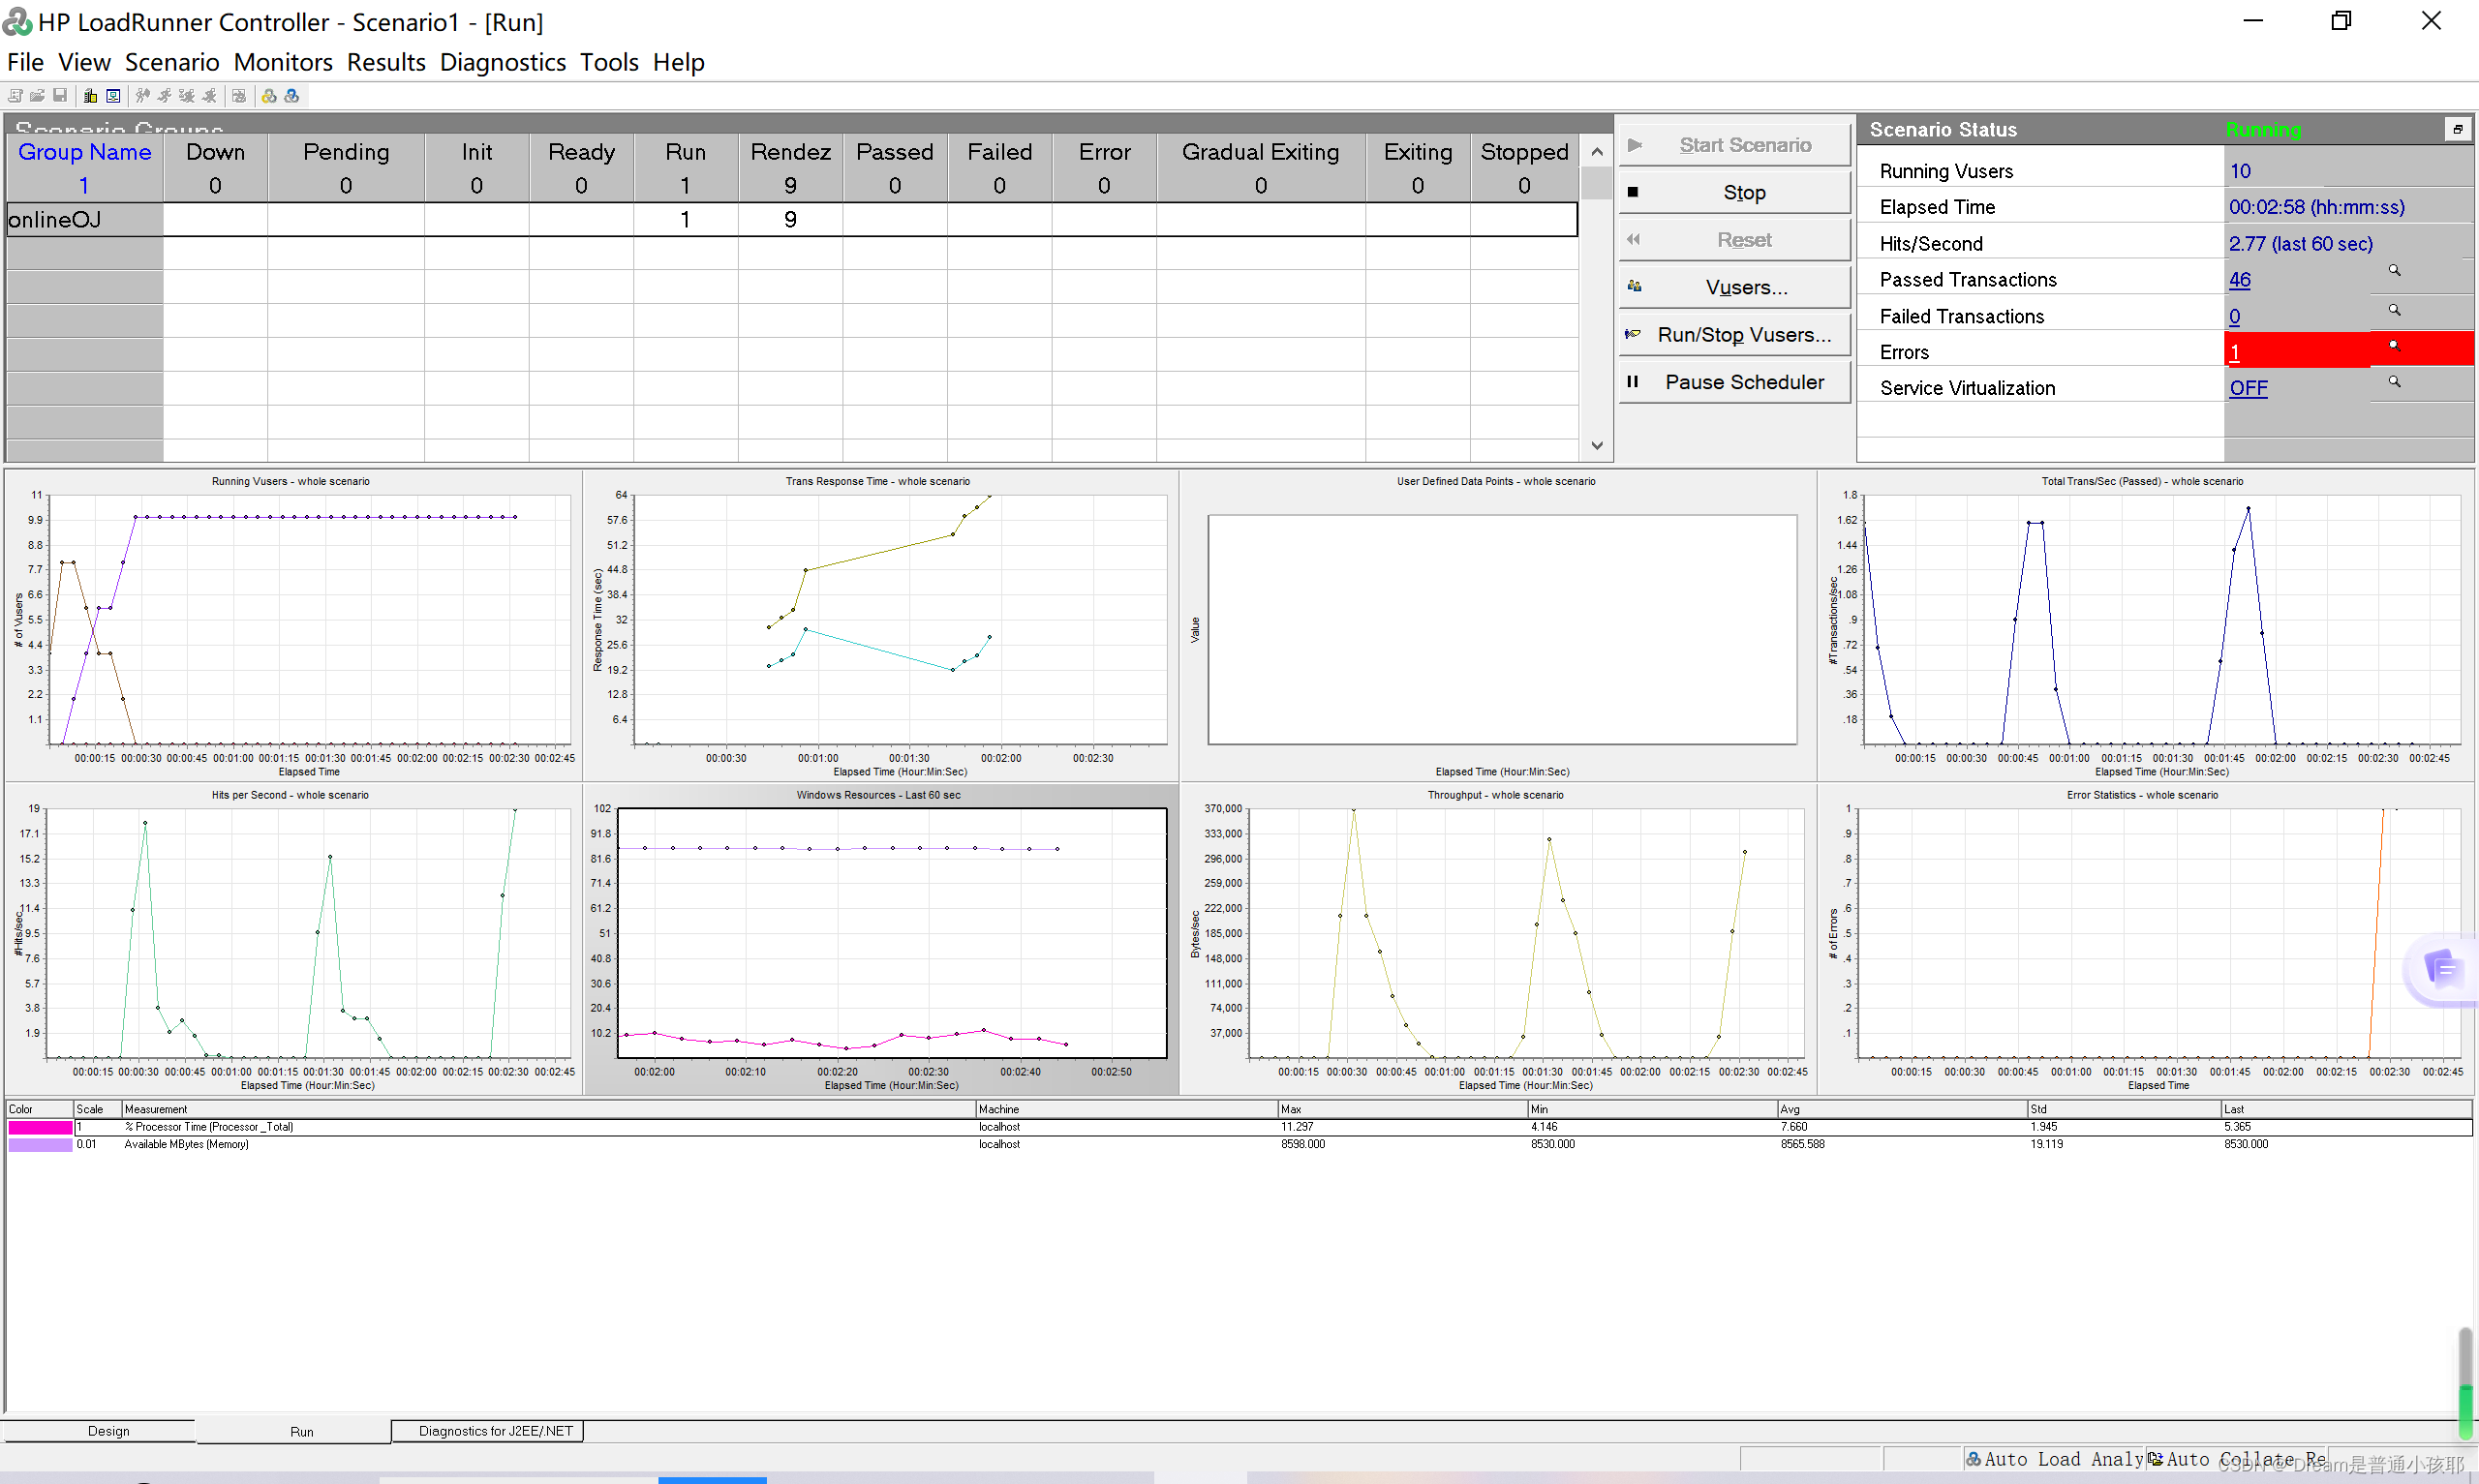2479x1484 pixels.
Task: Click the Save Scenario floppy icon
Action: click(x=60, y=96)
